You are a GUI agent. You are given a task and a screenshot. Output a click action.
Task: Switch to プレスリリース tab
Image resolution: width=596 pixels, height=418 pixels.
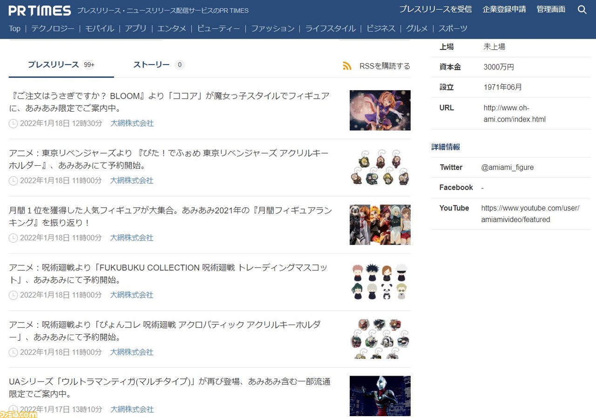click(61, 65)
